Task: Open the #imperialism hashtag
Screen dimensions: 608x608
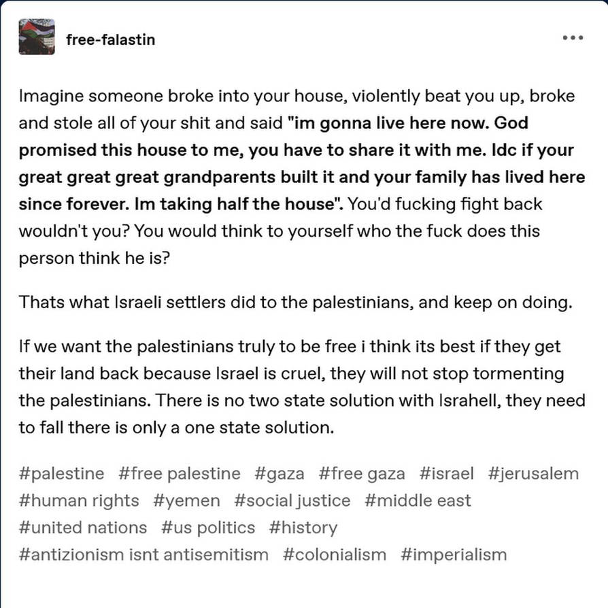Action: pos(454,554)
